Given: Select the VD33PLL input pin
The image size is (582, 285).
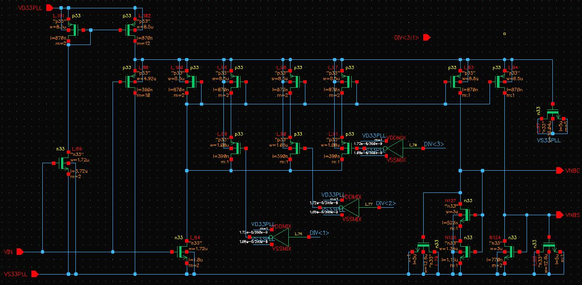Looking at the screenshot, I should tap(49, 7).
